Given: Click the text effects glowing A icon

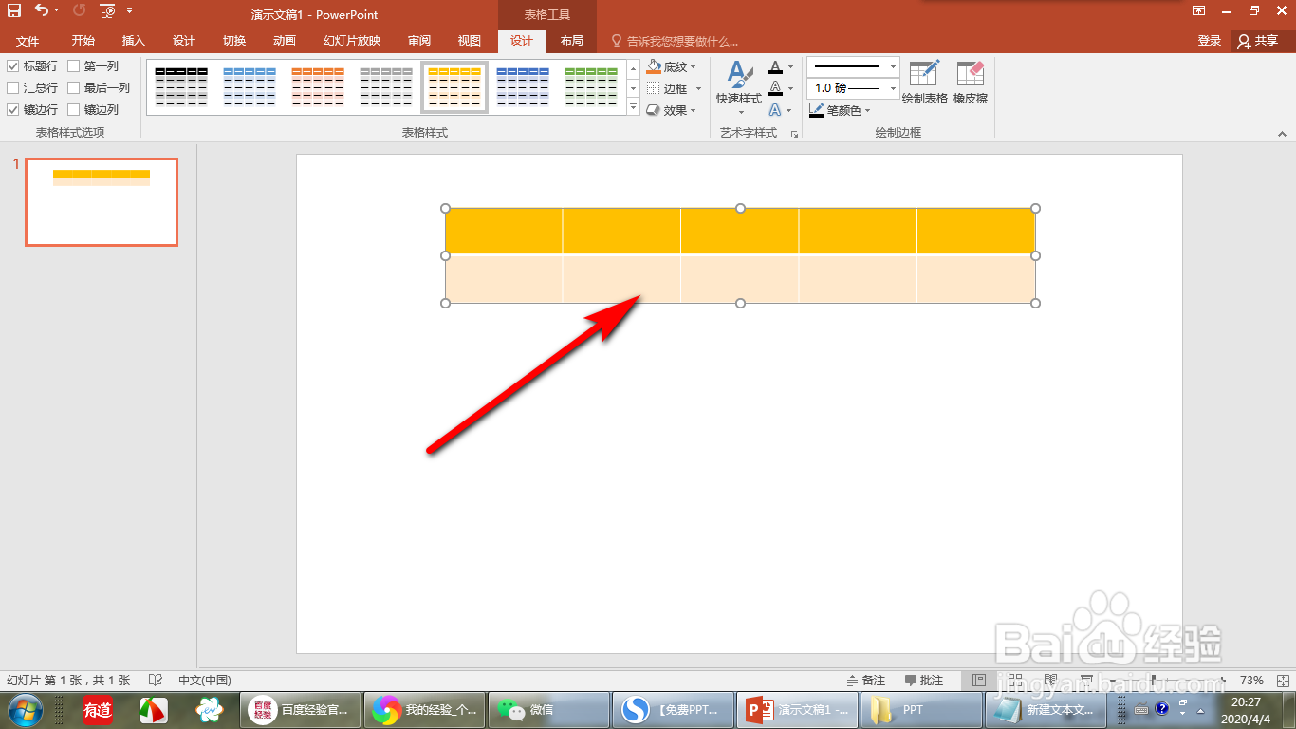Looking at the screenshot, I should coord(775,110).
